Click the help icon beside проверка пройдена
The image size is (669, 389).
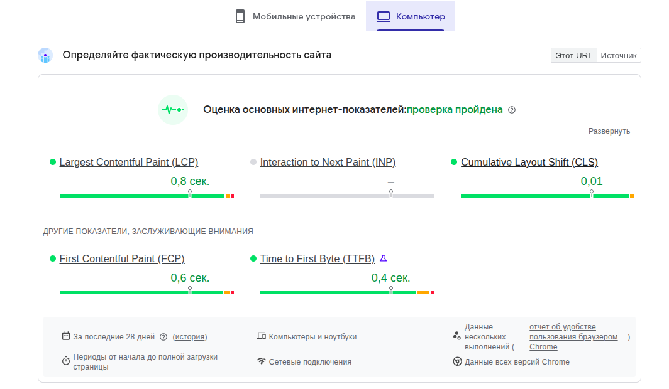click(512, 110)
